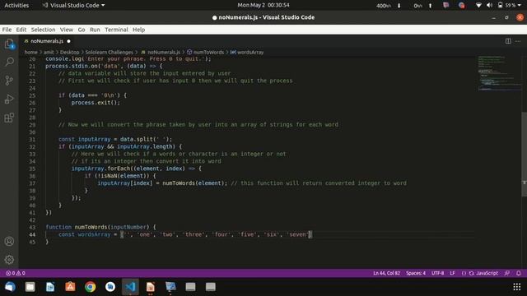This screenshot has height=296, width=527.
Task: Expand the wordsArray breadcrumb
Action: point(250,53)
